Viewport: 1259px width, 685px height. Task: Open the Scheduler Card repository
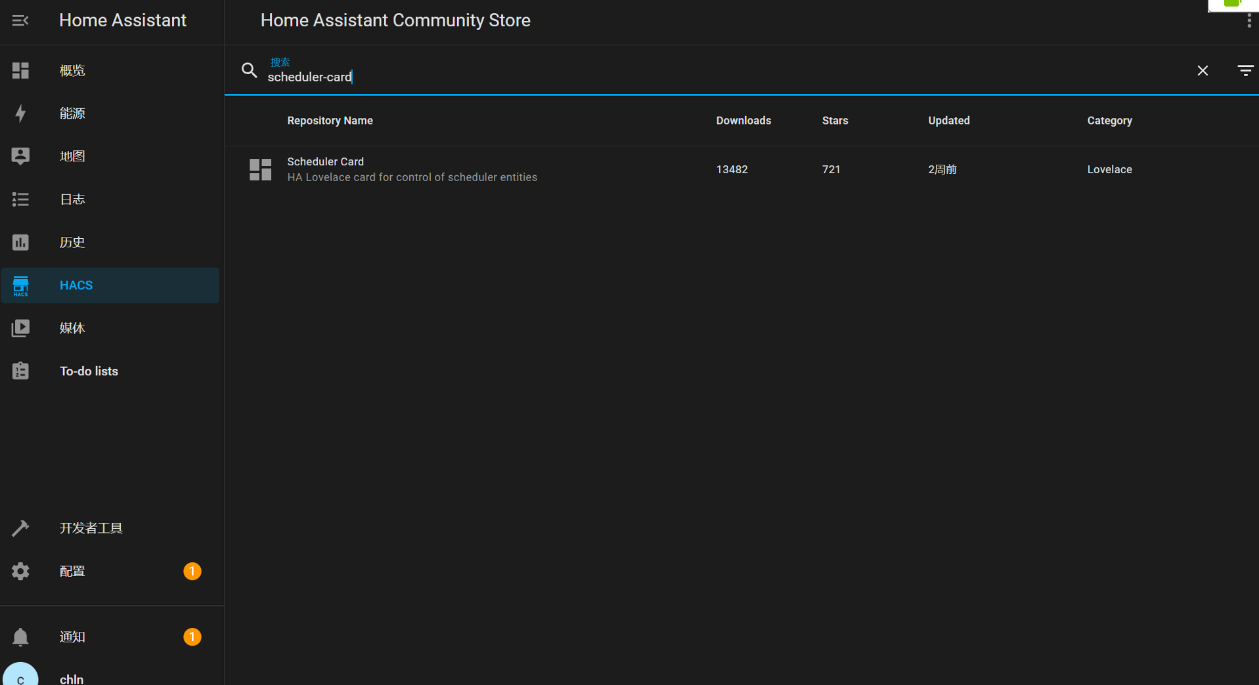(741, 169)
